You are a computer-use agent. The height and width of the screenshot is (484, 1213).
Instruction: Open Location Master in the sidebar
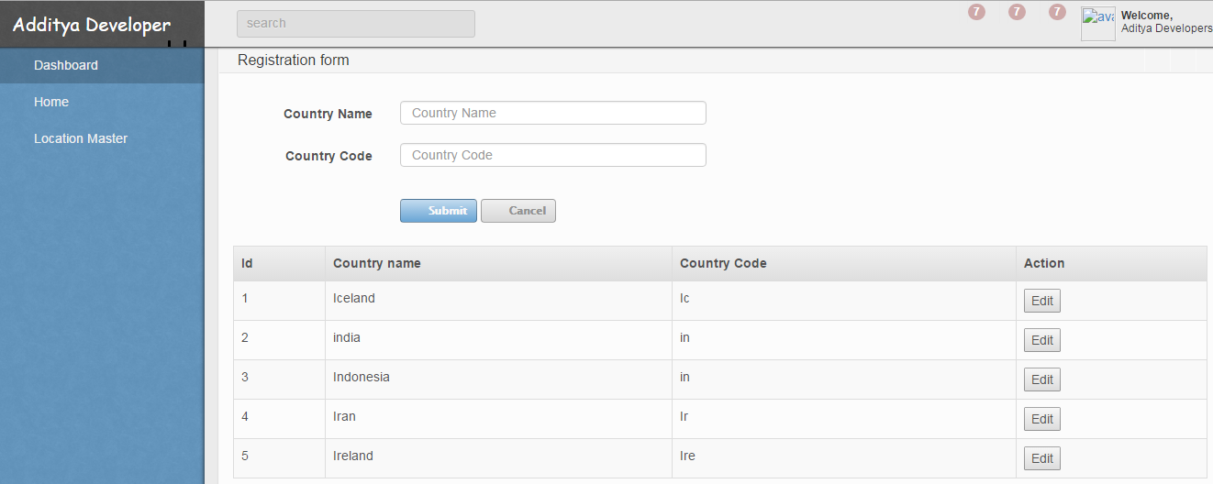tap(81, 138)
